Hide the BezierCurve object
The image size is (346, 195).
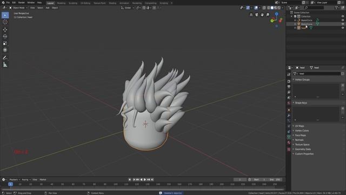(343, 24)
